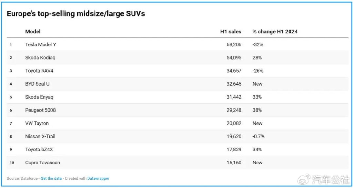
Task: Click the Weibo logo watermark icon
Action: pyautogui.click(x=304, y=179)
